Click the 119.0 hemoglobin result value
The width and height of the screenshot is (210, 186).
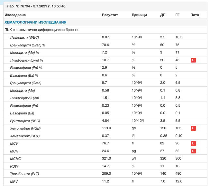[106, 128]
